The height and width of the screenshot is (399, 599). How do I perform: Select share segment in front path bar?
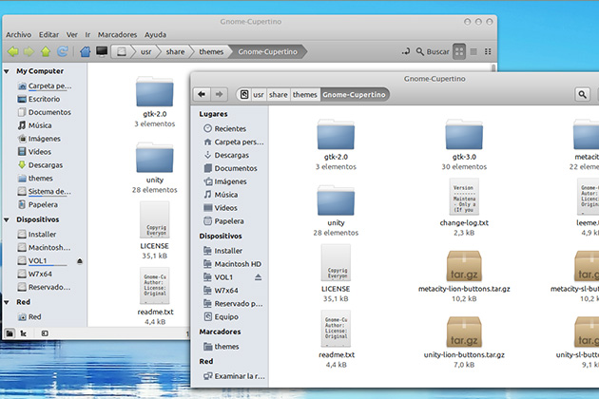pos(278,95)
